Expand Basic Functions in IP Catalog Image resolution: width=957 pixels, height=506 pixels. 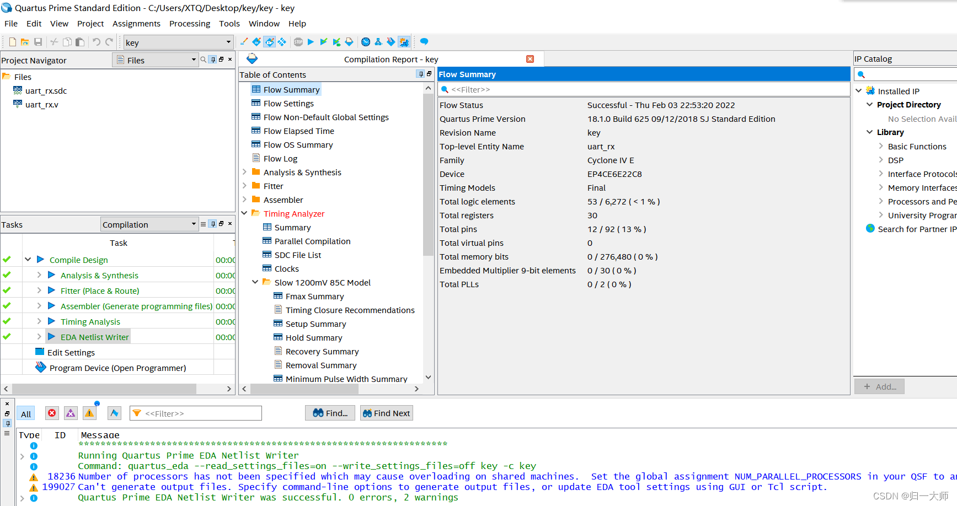point(881,146)
